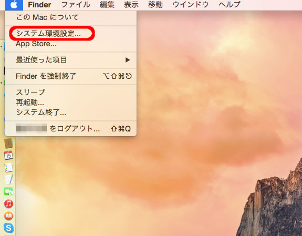The image size is (302, 236).
Task: Launch Skype from the Dock
Action: (8, 228)
